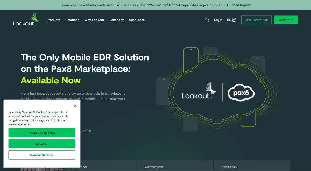Click the arrow beside Read Report
Image resolution: width=311 pixels, height=171 pixels.
(x=227, y=5)
